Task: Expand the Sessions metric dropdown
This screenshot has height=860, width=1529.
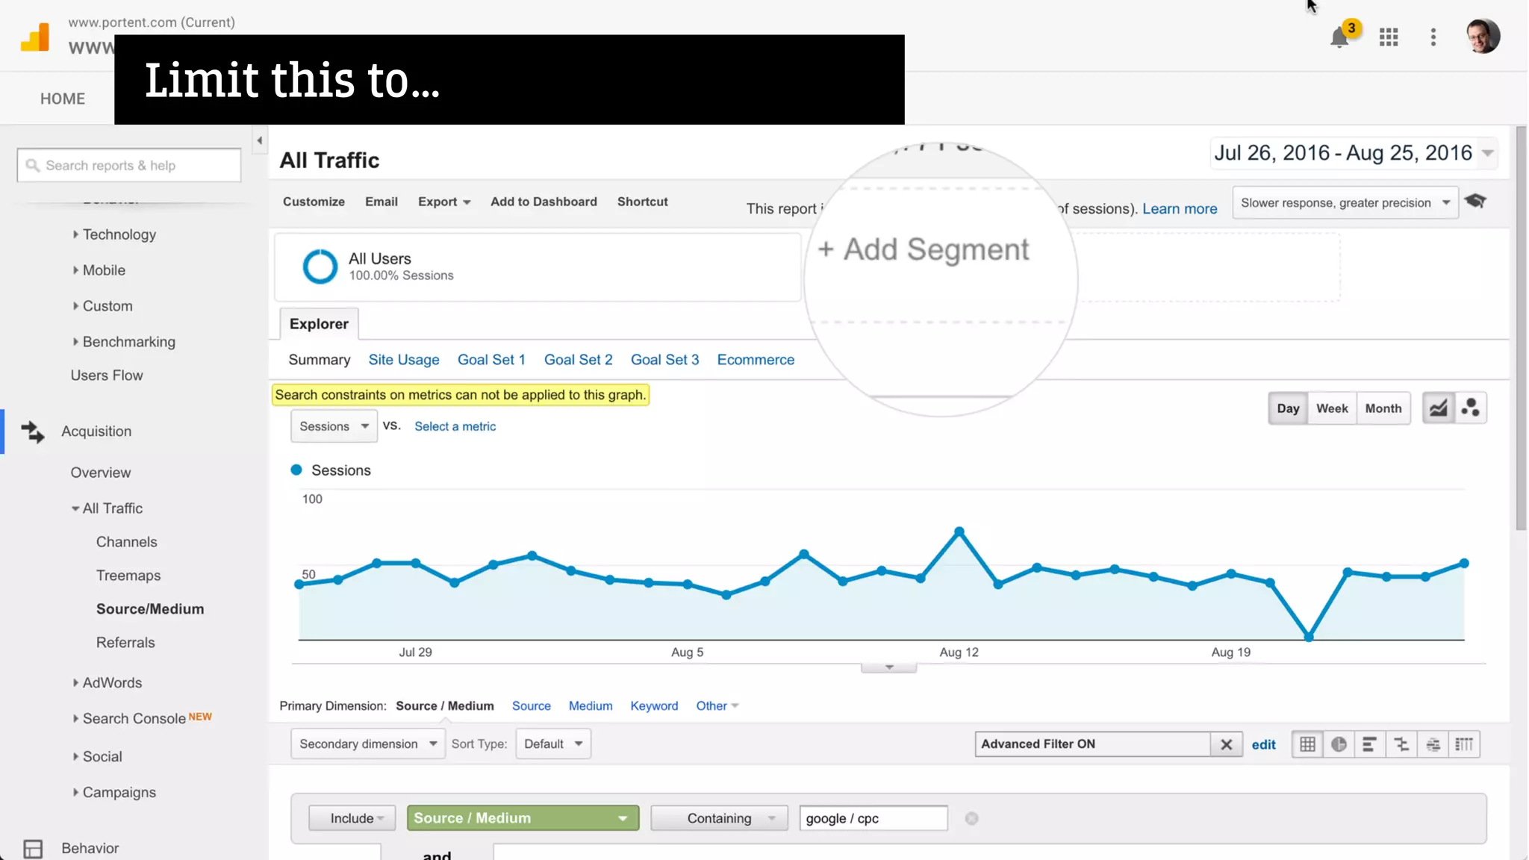Action: [x=334, y=426]
